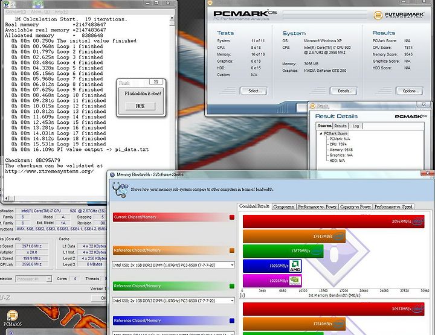The width and height of the screenshot is (435, 335).
Task: Open the Performance vs. Speed tab
Action: click(393, 206)
